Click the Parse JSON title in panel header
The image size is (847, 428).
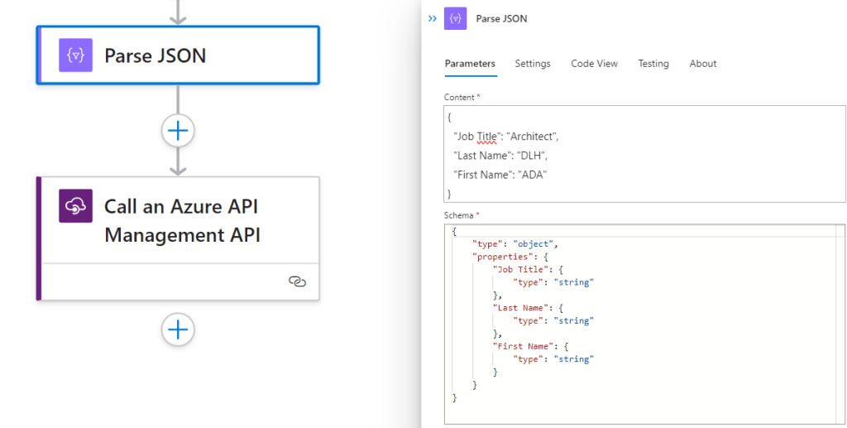coord(501,18)
